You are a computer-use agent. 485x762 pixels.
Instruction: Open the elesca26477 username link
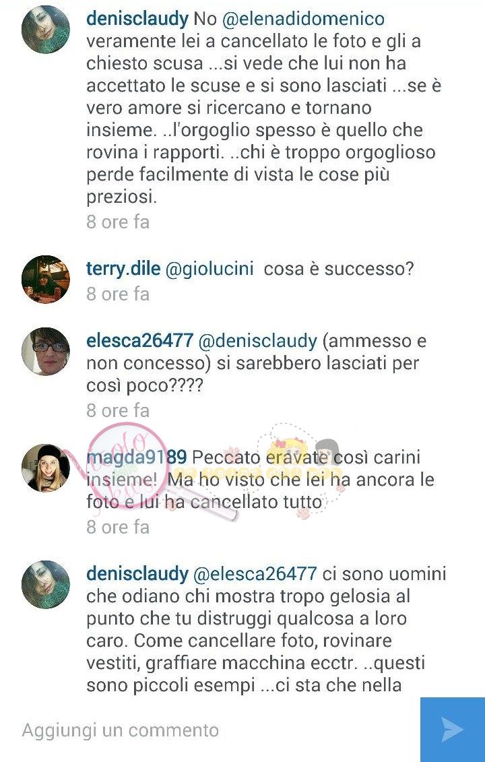coord(140,340)
